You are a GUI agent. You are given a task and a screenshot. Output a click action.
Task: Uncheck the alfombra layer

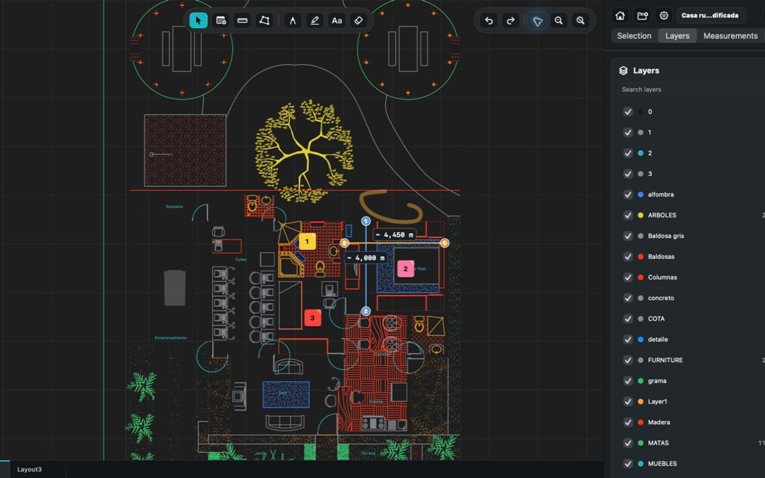628,194
